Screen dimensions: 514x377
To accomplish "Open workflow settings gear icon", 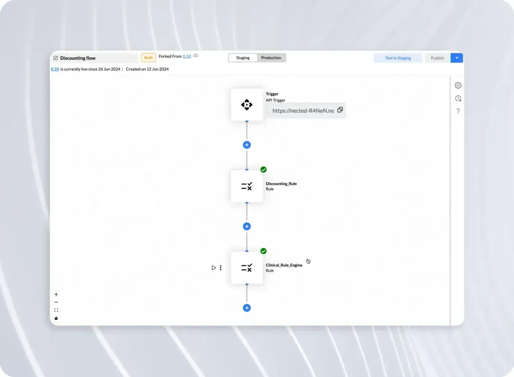I will pos(458,85).
